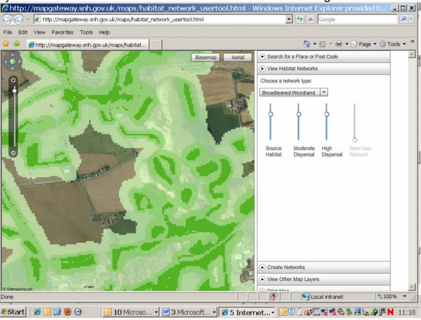Click the Add to Favorites icon

[x=17, y=44]
